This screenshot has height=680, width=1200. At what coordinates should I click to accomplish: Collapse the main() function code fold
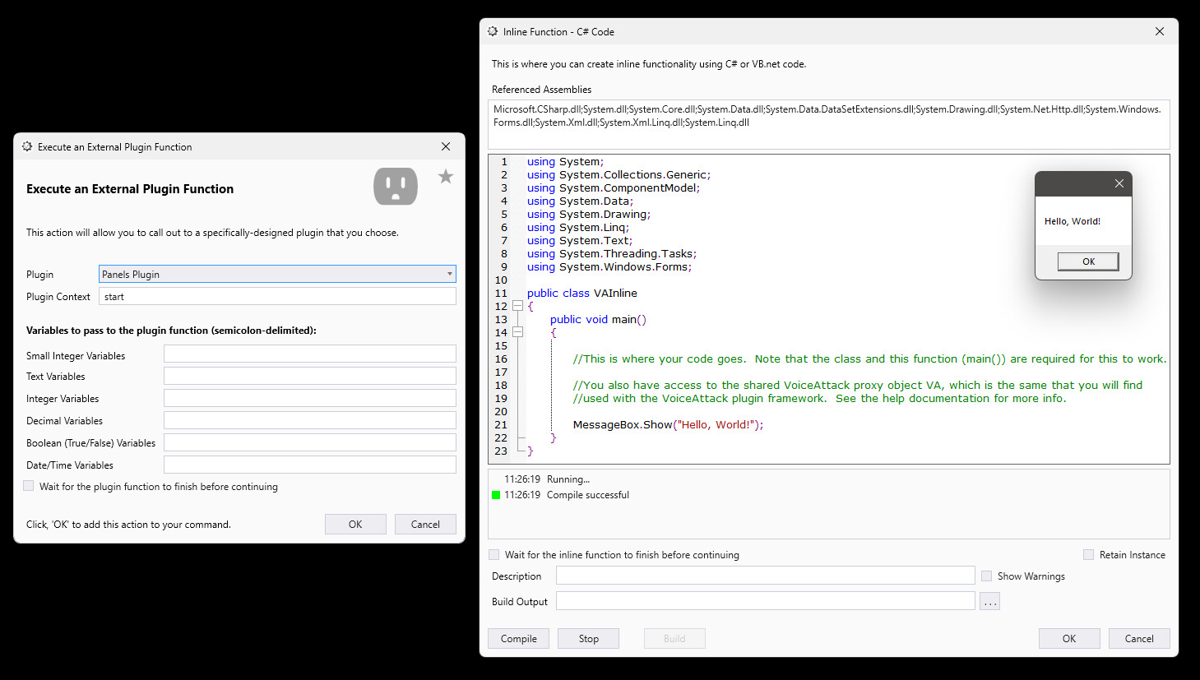517,331
